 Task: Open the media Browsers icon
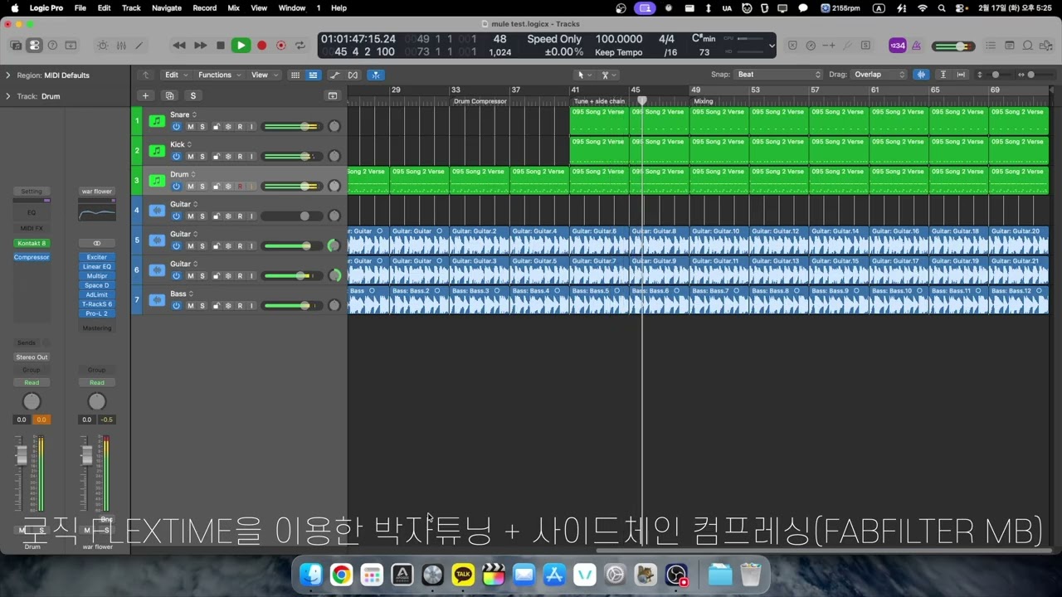click(1046, 46)
